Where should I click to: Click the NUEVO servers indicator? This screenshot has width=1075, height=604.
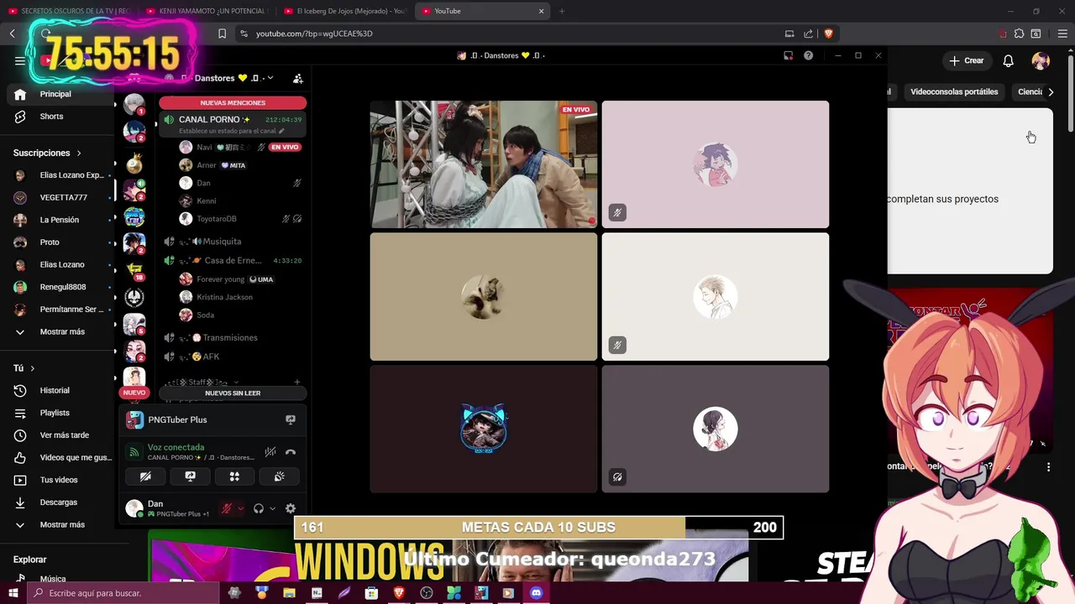click(x=134, y=393)
